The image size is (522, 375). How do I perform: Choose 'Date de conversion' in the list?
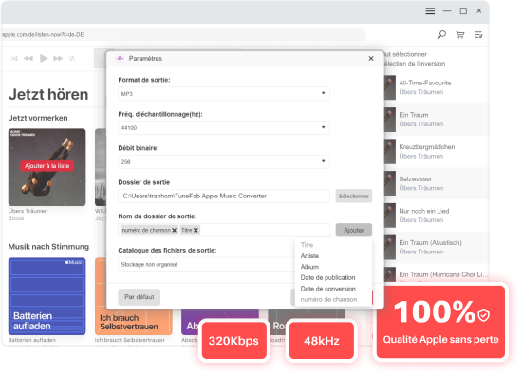coord(328,289)
